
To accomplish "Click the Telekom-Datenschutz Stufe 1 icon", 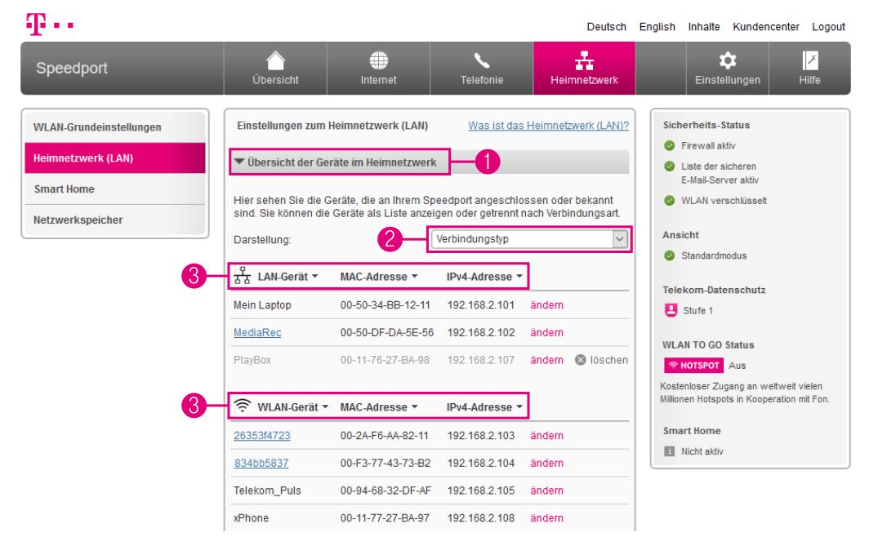I will tap(671, 310).
